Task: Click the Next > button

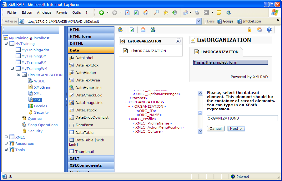Action: tap(236, 129)
